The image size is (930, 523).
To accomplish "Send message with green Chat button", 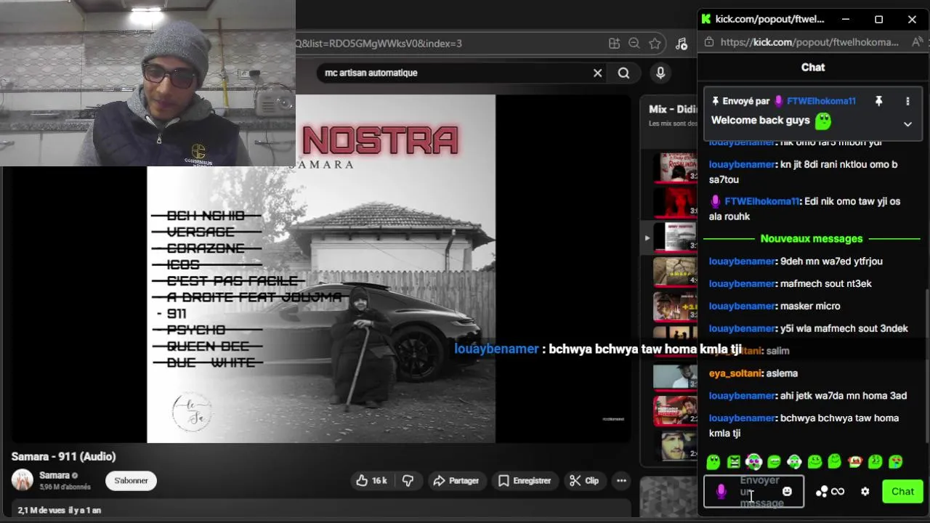I will coord(902,492).
